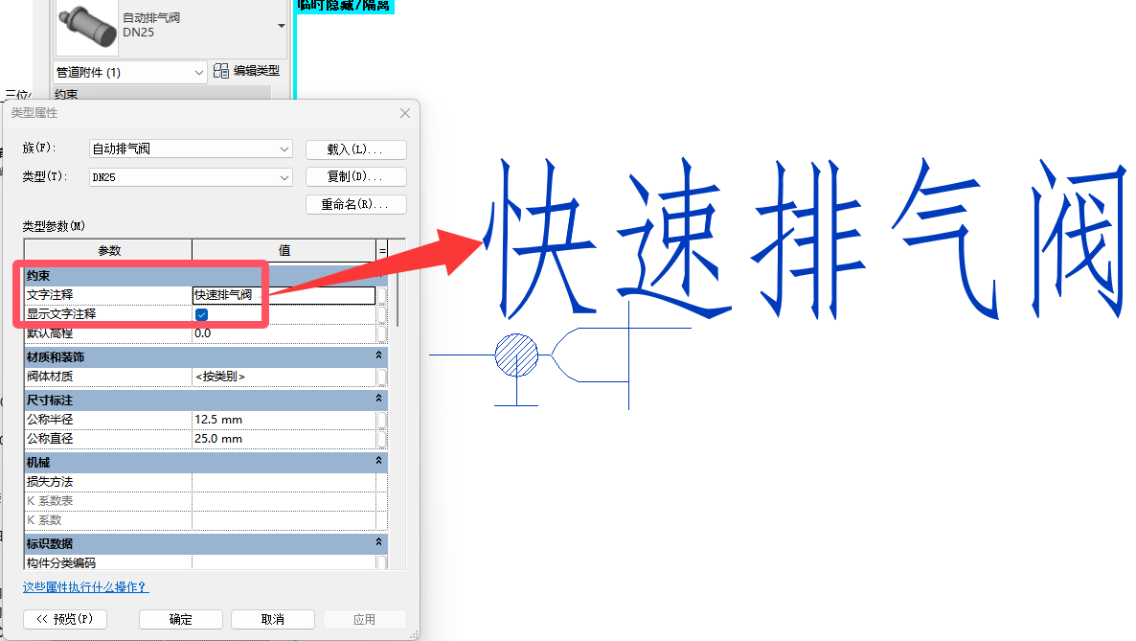Image resolution: width=1136 pixels, height=641 pixels.
Task: Click the Edit Type (编辑类型) icon
Action: coord(221,71)
